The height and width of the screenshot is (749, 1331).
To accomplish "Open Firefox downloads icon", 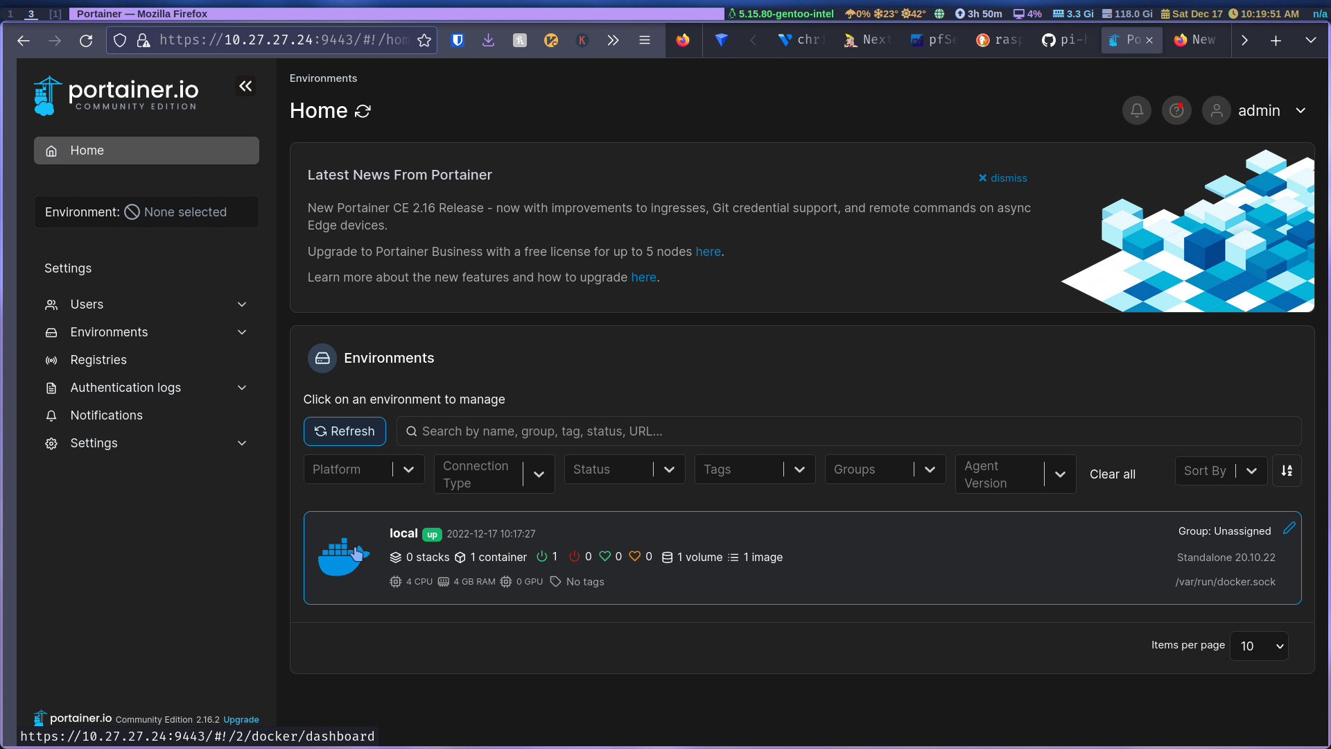I will 489,40.
